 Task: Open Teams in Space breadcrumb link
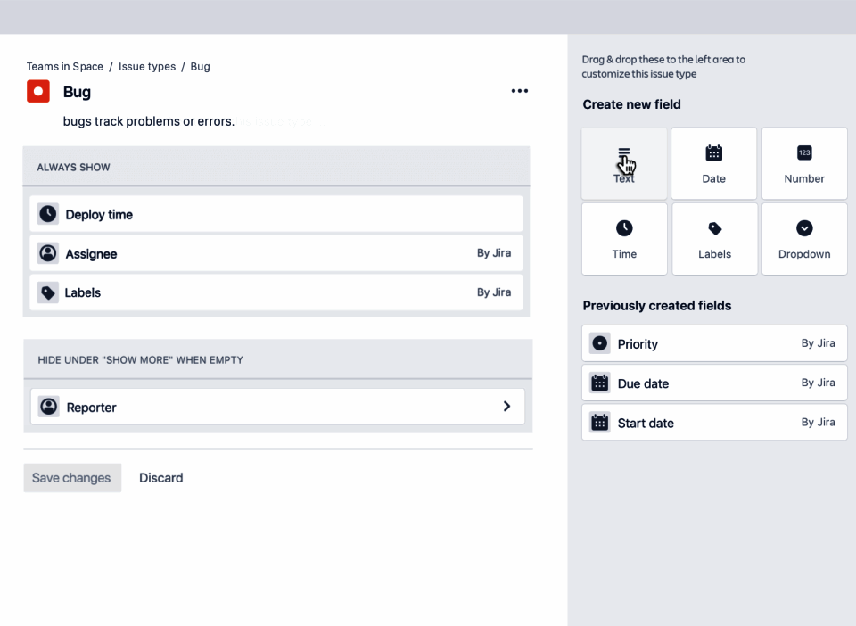(65, 67)
